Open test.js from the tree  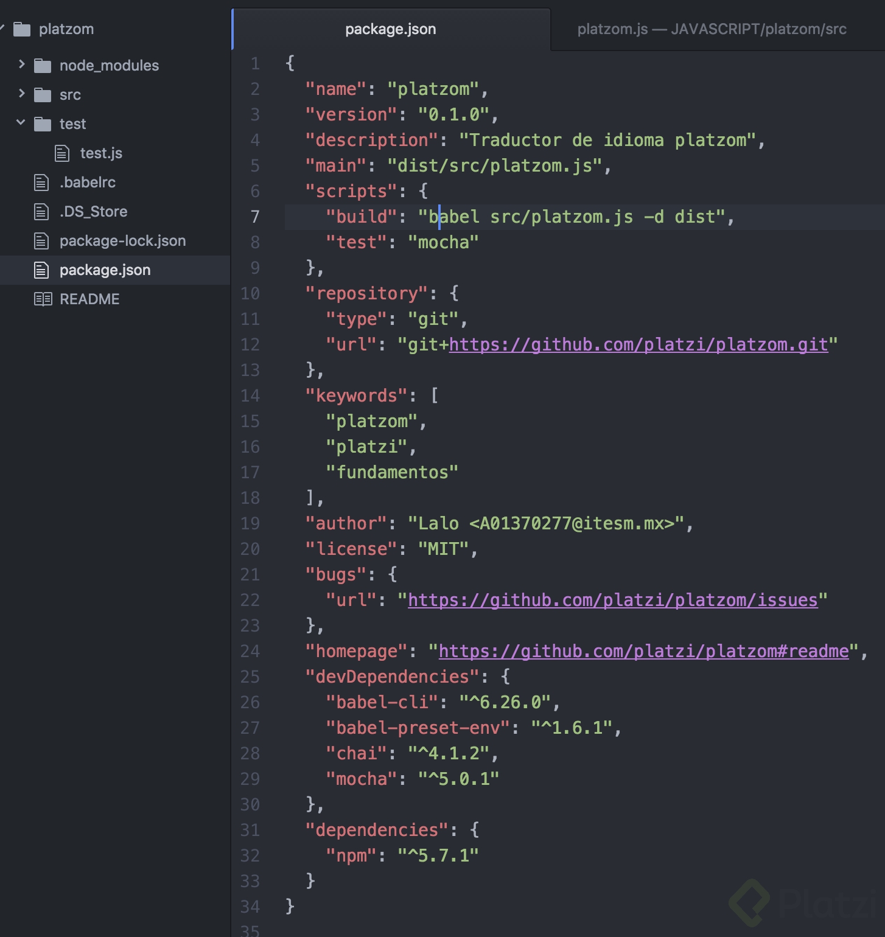[x=101, y=153]
